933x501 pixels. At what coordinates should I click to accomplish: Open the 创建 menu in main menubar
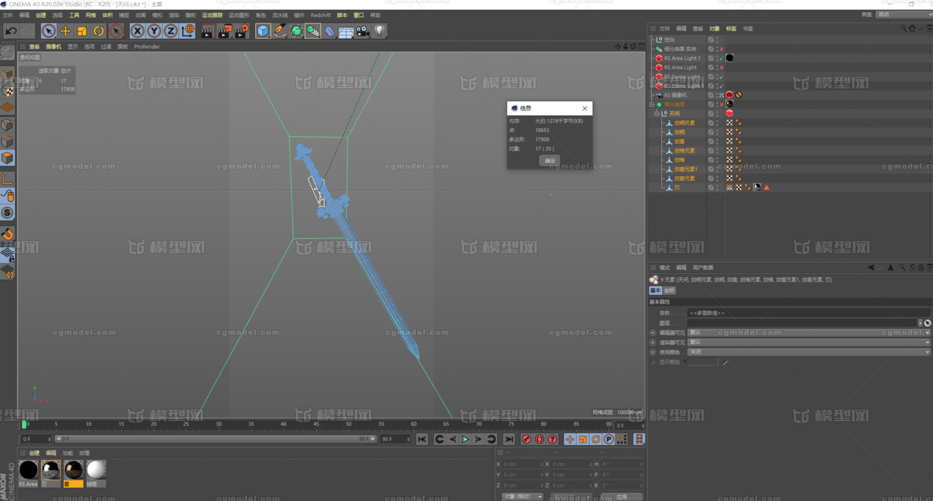tap(41, 15)
